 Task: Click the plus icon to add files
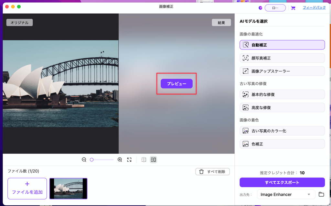point(27,184)
